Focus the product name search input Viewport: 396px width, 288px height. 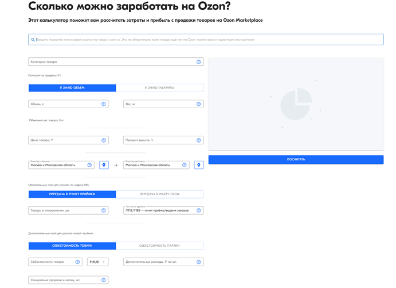tap(206, 40)
